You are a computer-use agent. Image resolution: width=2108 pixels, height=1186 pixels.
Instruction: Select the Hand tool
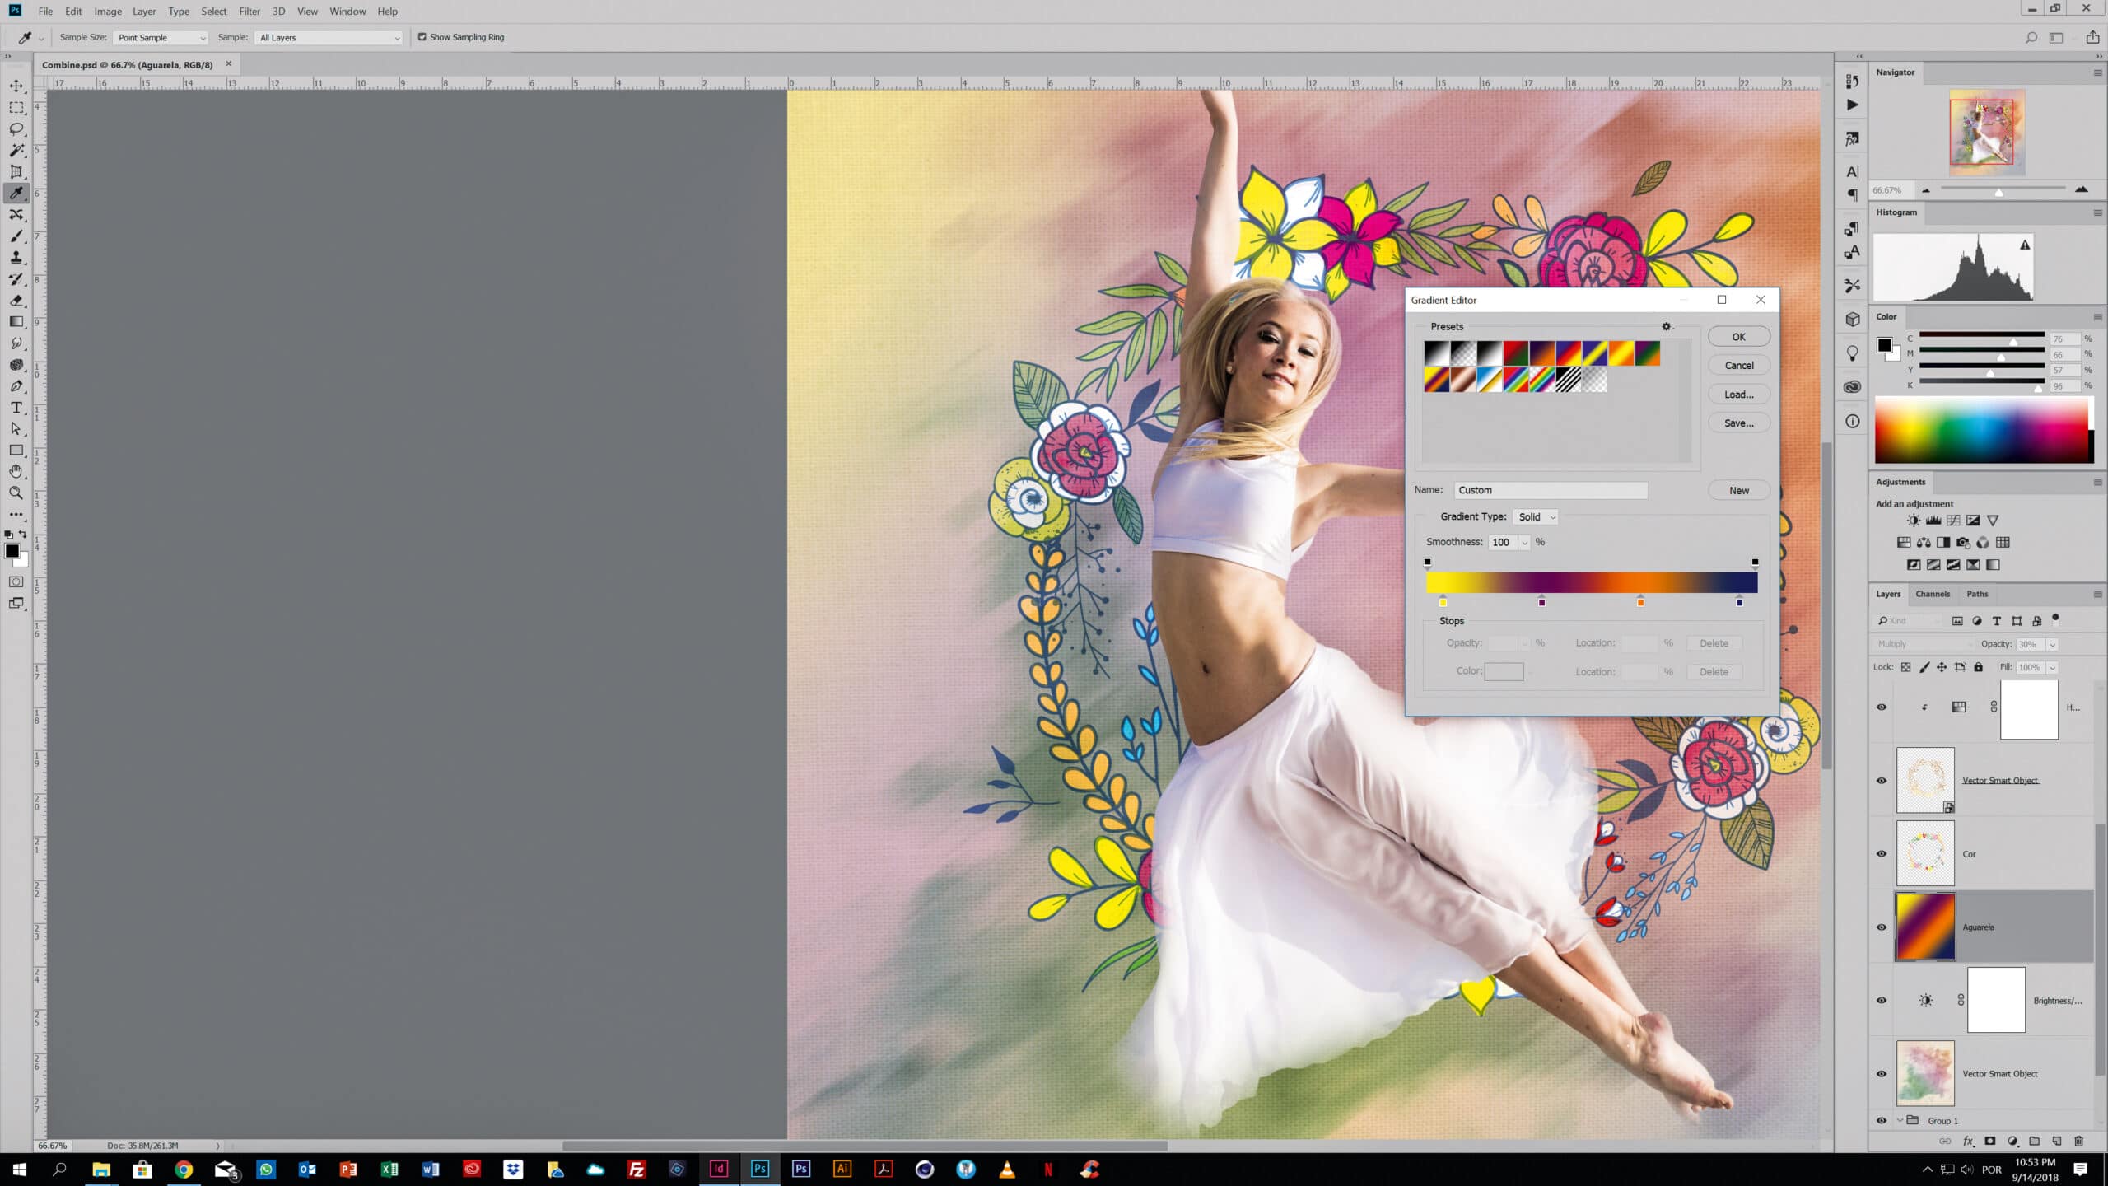tap(16, 472)
